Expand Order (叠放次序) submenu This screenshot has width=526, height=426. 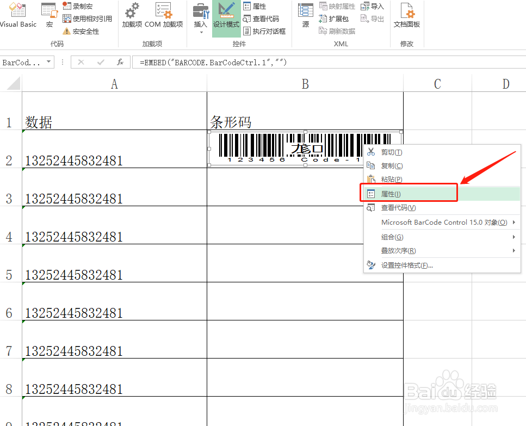point(442,251)
